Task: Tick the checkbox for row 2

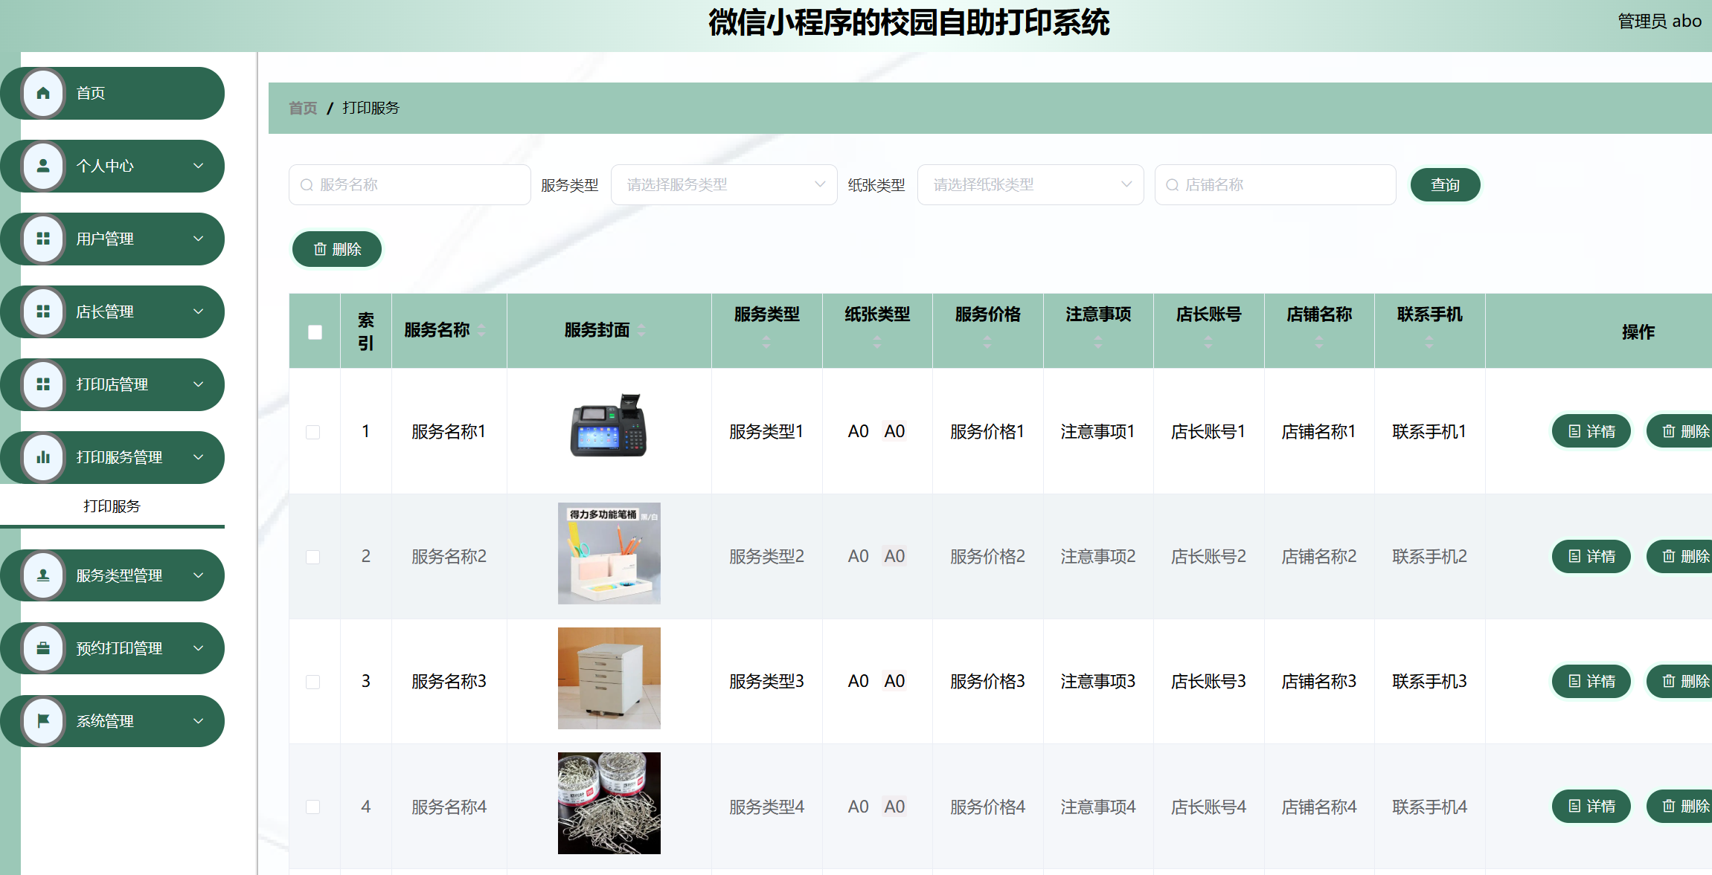Action: (x=314, y=556)
